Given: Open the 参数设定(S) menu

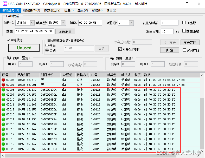Looking at the screenshot, I should pos(52,10).
